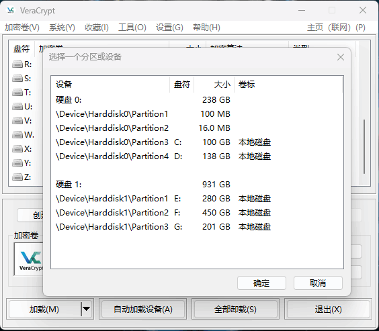The height and width of the screenshot is (331, 379).
Task: Select \Device\Harddisk1\Partition1 E: row
Action: [x=197, y=199]
